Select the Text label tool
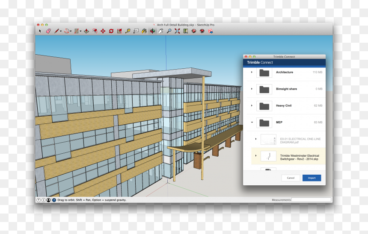The image size is (368, 234). (136, 31)
